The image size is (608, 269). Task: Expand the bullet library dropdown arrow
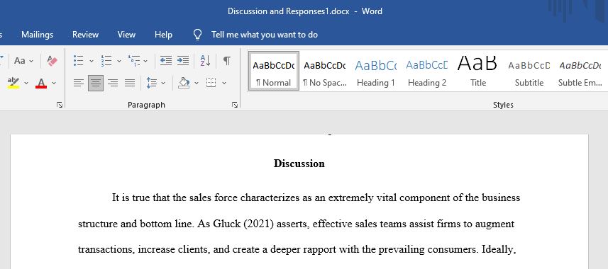92,61
